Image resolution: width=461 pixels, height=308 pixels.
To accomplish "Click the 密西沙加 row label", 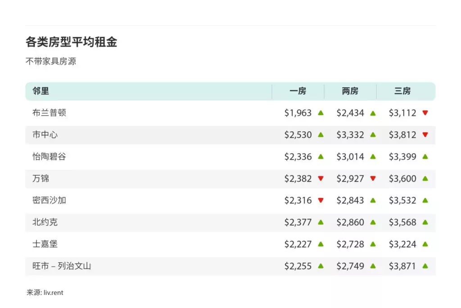I will tap(49, 200).
